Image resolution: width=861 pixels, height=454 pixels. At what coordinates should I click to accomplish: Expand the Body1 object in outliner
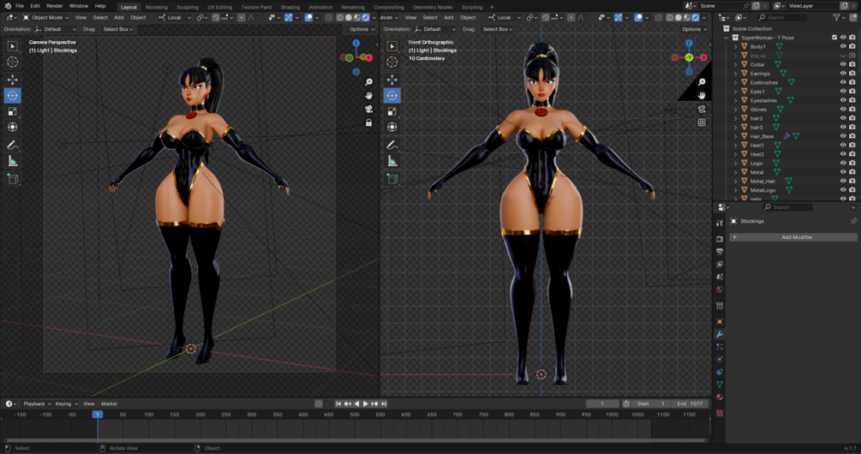[x=736, y=46]
